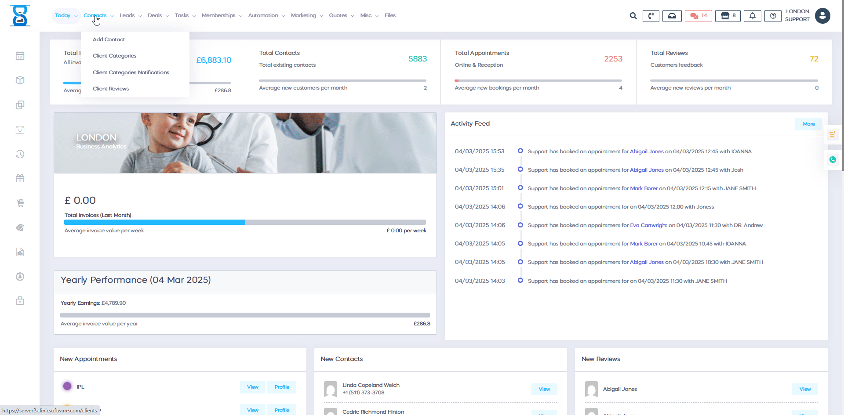Viewport: 844px width, 415px height.
Task: Open the Misc dropdown menu
Action: coord(366,15)
